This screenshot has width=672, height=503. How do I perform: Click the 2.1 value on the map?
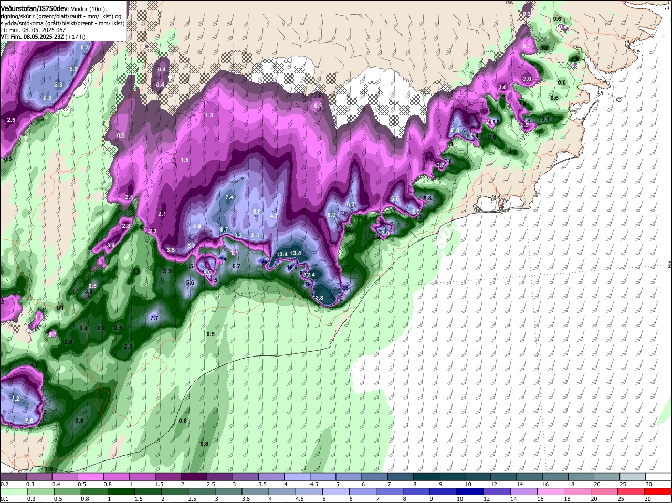pos(162,214)
